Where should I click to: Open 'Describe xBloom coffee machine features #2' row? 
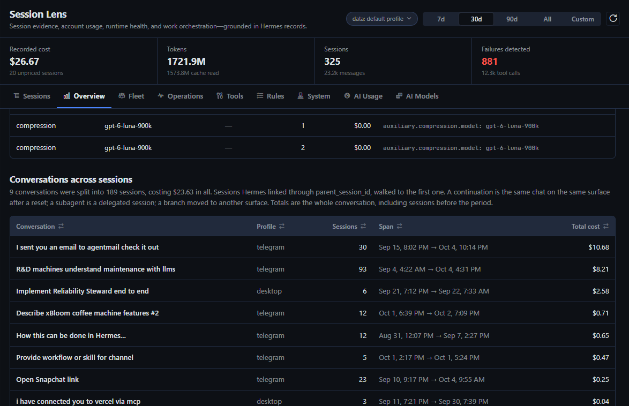[x=312, y=313]
